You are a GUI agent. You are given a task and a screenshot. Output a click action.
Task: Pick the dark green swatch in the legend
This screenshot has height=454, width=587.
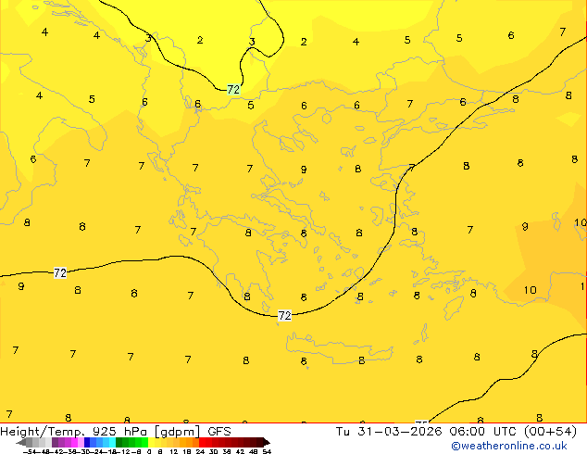pos(119,442)
